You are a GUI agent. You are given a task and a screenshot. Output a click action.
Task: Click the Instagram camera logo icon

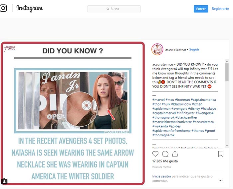tap(3, 8)
